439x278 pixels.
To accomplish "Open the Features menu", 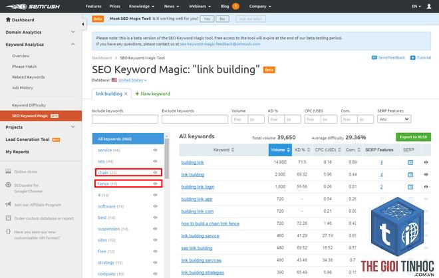I will [x=94, y=6].
